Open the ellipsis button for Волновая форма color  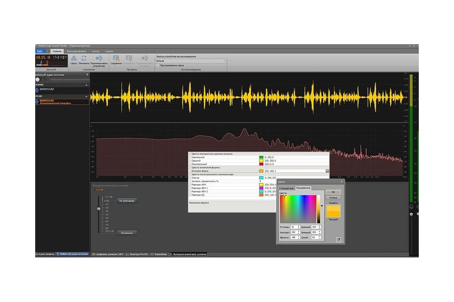tap(327, 171)
